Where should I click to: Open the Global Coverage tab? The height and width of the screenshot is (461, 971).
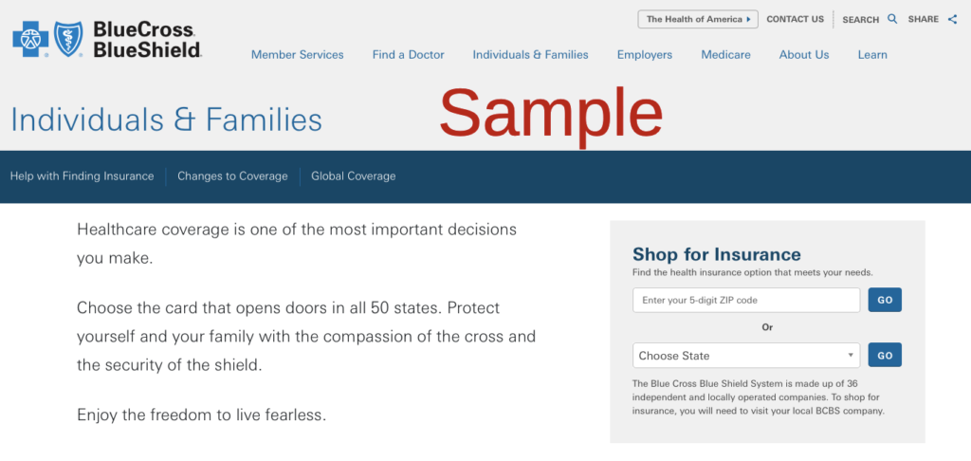click(353, 176)
